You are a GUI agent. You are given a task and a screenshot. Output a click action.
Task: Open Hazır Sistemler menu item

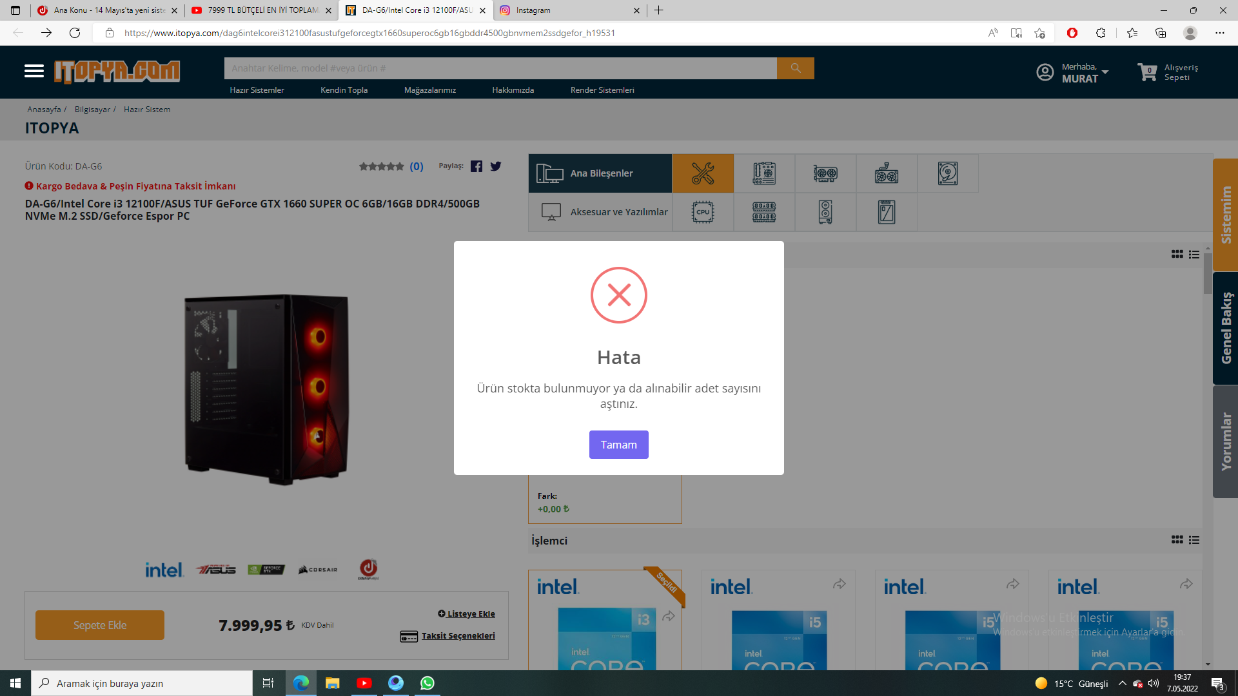[257, 90]
